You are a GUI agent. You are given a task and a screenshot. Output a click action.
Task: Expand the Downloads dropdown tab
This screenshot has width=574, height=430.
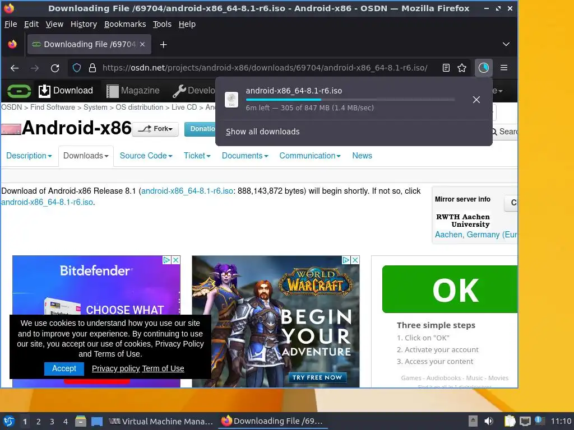[x=86, y=156]
